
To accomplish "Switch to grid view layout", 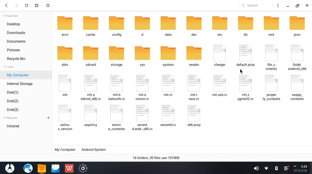I will (37, 6).
